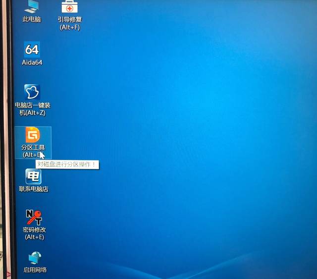Click the 此电脑 label text
Viewport: 317px width, 279px height.
[32, 19]
